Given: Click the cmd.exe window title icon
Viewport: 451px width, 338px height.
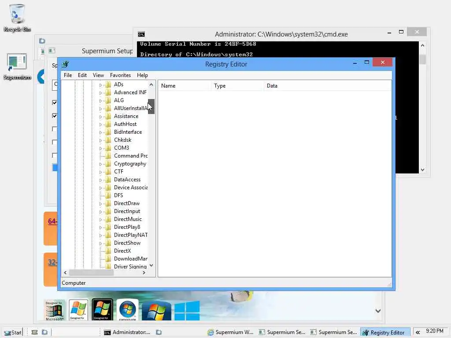Looking at the screenshot, I should (x=141, y=34).
